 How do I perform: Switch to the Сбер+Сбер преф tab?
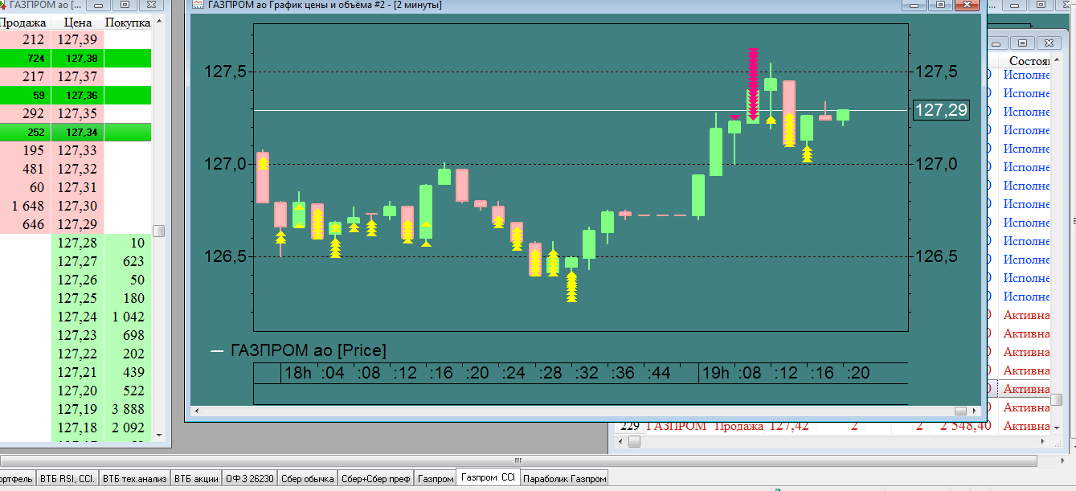[375, 478]
